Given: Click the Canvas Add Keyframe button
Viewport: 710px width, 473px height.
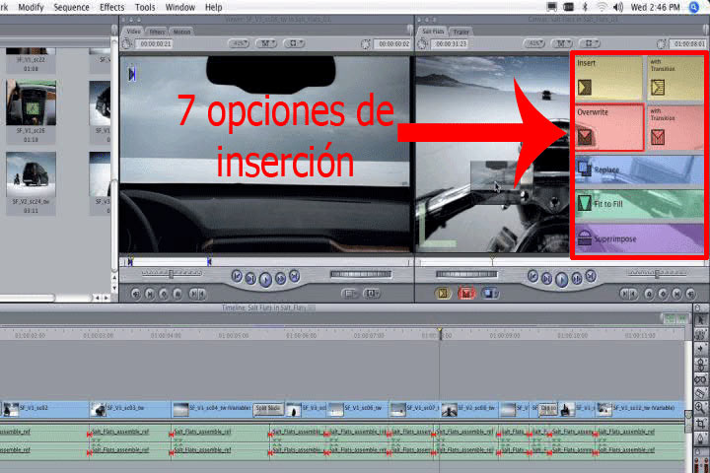Looking at the screenshot, I should (x=663, y=295).
